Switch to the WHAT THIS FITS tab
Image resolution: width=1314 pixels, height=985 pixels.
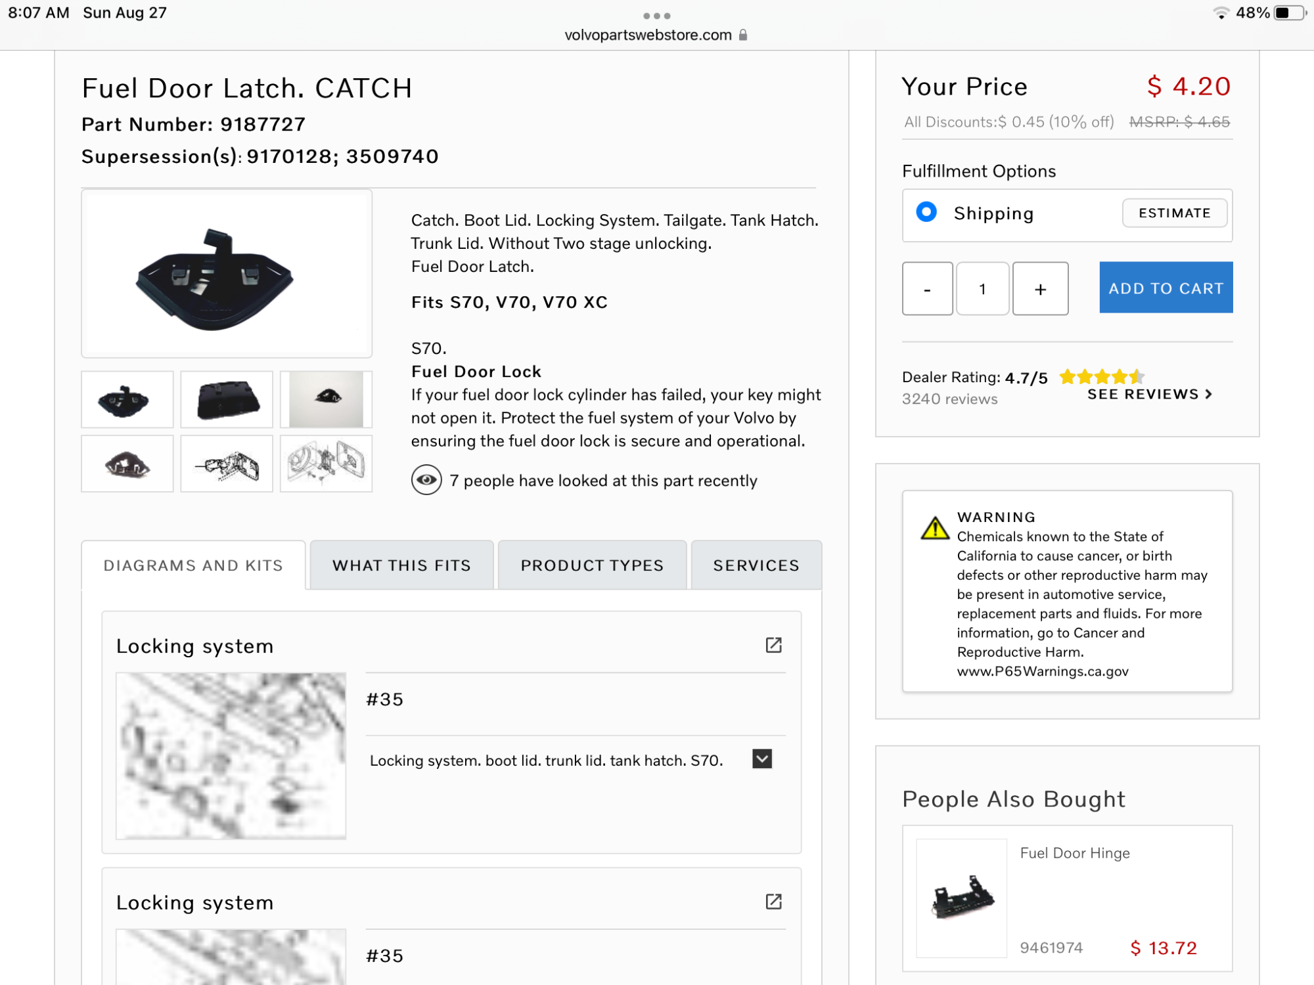coord(401,565)
